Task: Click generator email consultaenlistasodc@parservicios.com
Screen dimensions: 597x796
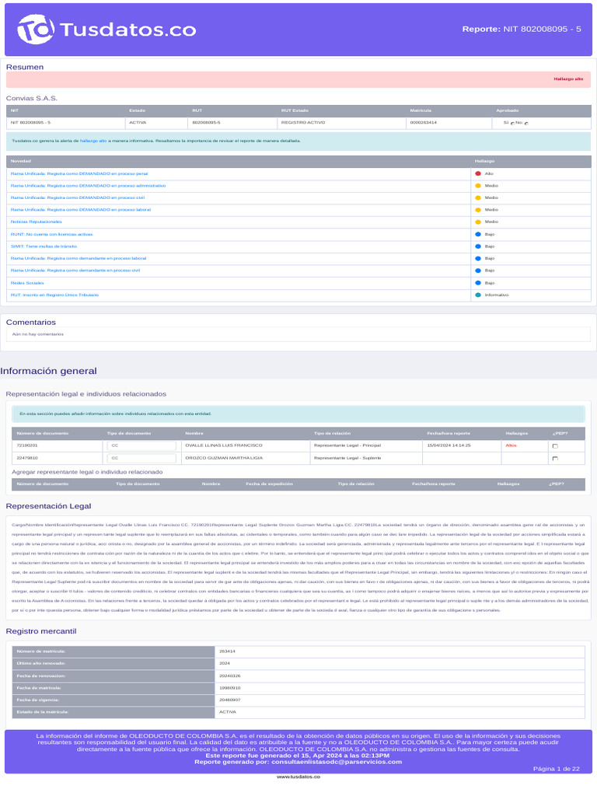Action: [x=337, y=762]
